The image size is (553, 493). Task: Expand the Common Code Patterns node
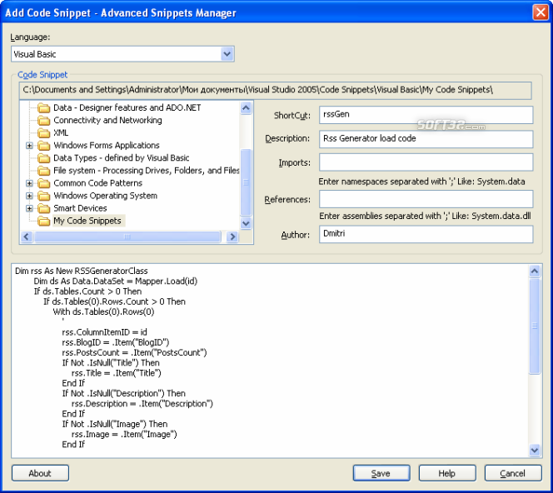coord(30,183)
